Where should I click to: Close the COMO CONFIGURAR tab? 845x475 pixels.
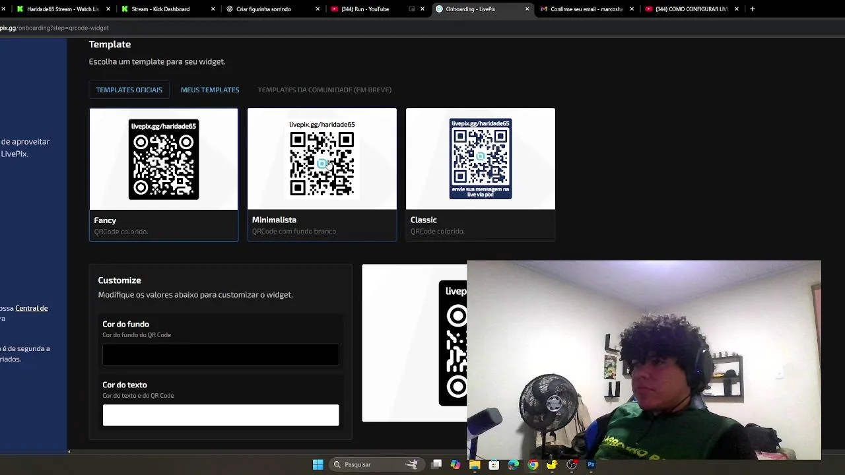[737, 9]
